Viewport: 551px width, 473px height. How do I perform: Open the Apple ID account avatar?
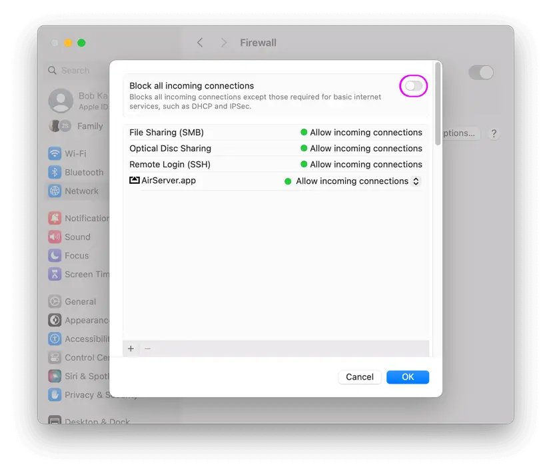tap(61, 101)
